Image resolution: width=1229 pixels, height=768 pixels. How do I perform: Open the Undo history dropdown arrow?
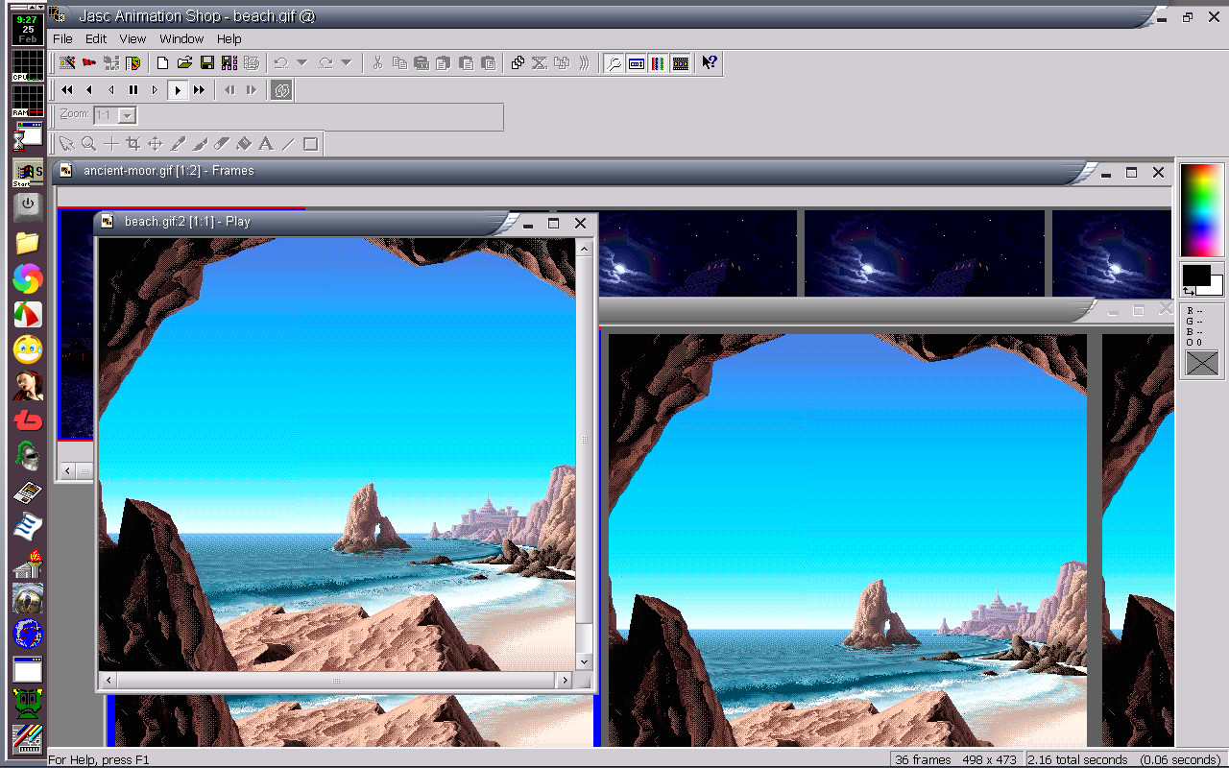pos(301,62)
